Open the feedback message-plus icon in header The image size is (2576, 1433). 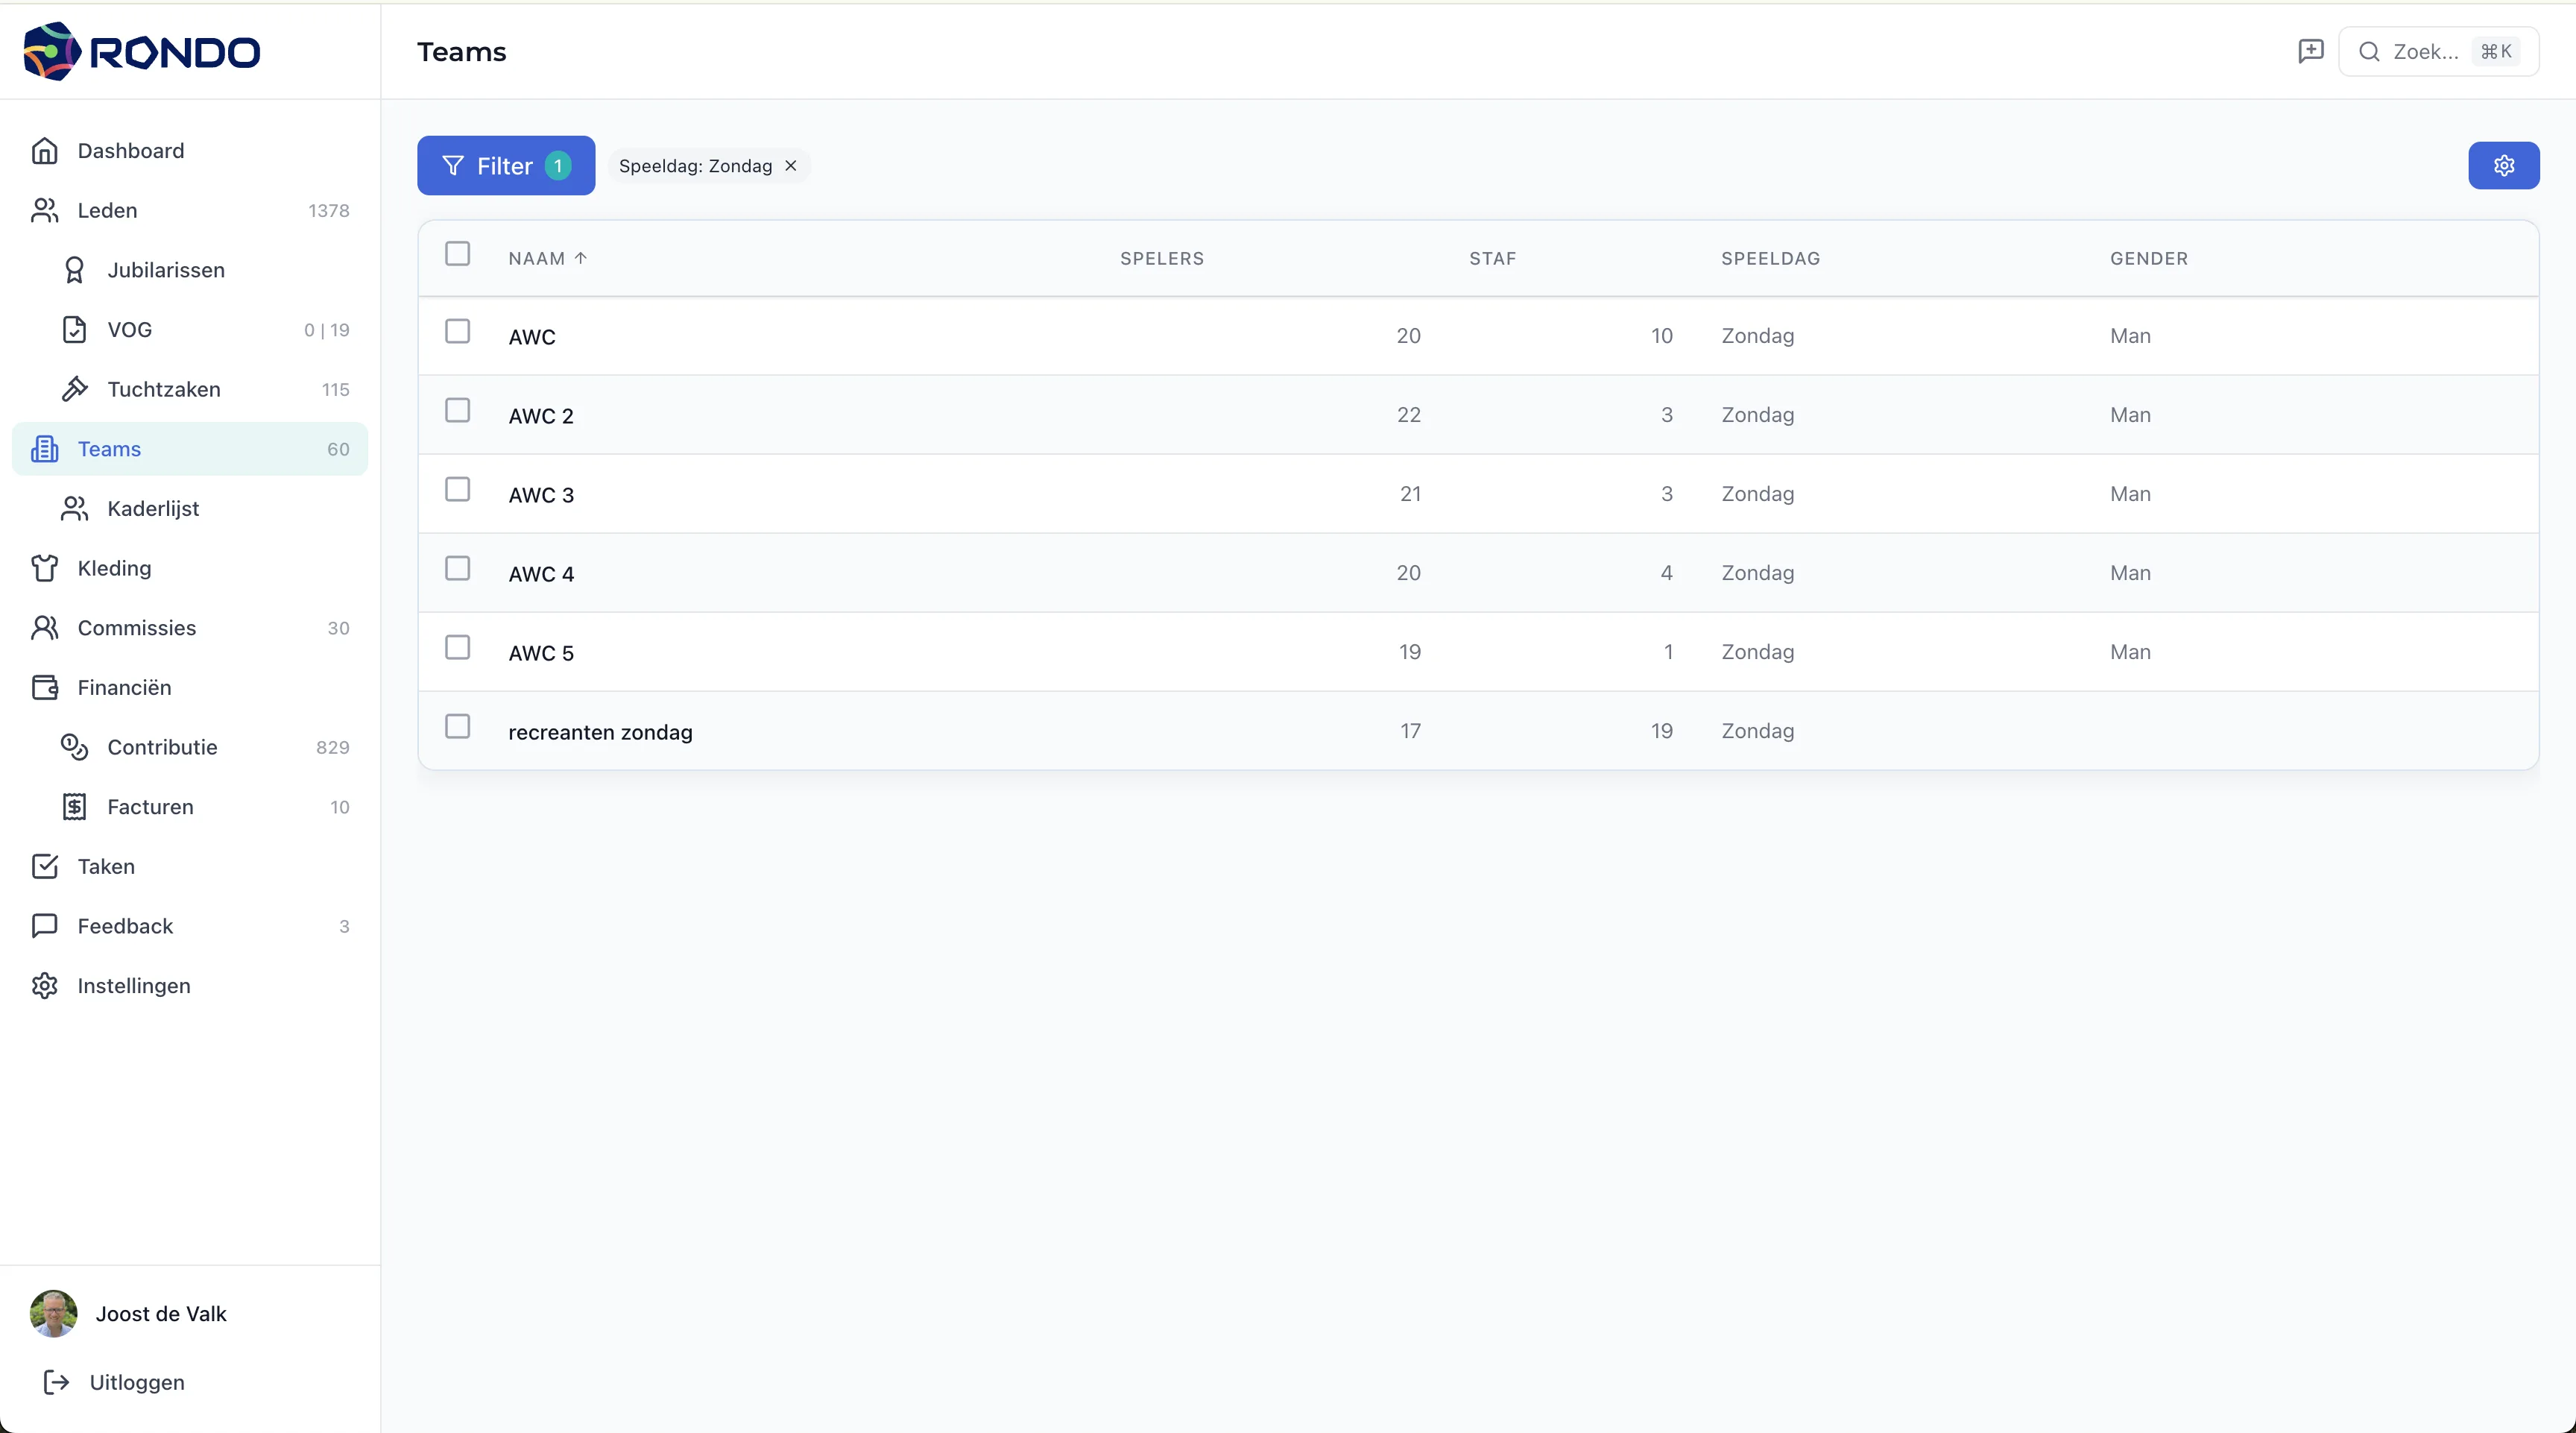[x=2310, y=51]
